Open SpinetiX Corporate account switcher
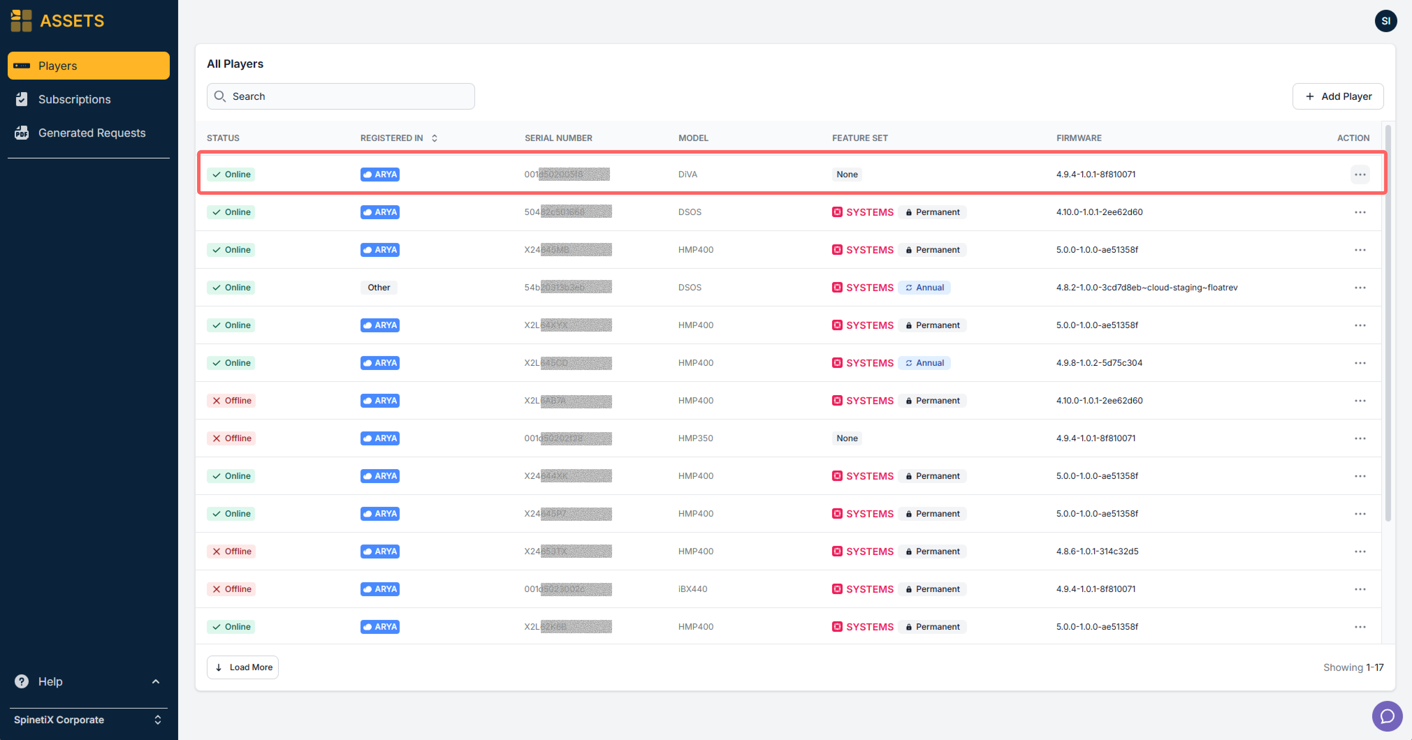 [x=88, y=720]
